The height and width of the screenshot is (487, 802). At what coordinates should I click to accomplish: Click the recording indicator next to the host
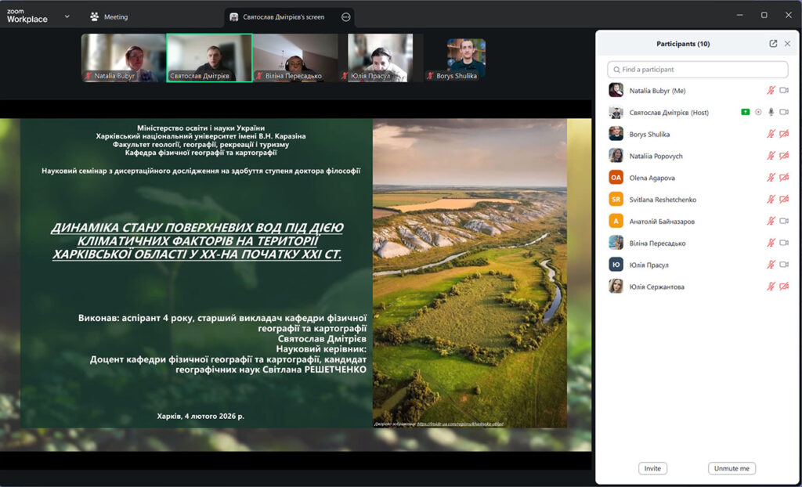pos(758,112)
